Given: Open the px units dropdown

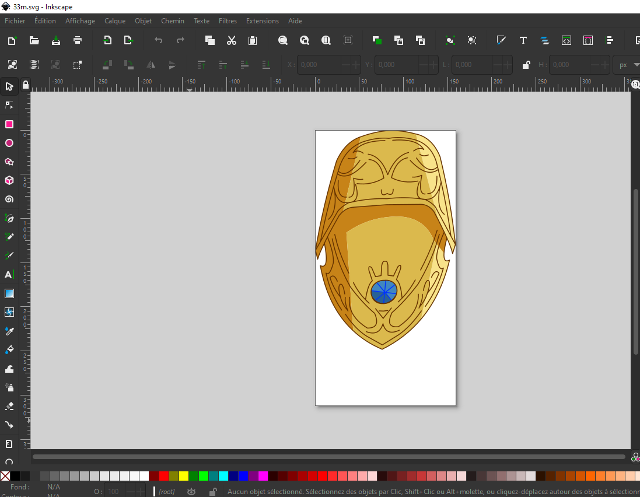Looking at the screenshot, I should [626, 65].
